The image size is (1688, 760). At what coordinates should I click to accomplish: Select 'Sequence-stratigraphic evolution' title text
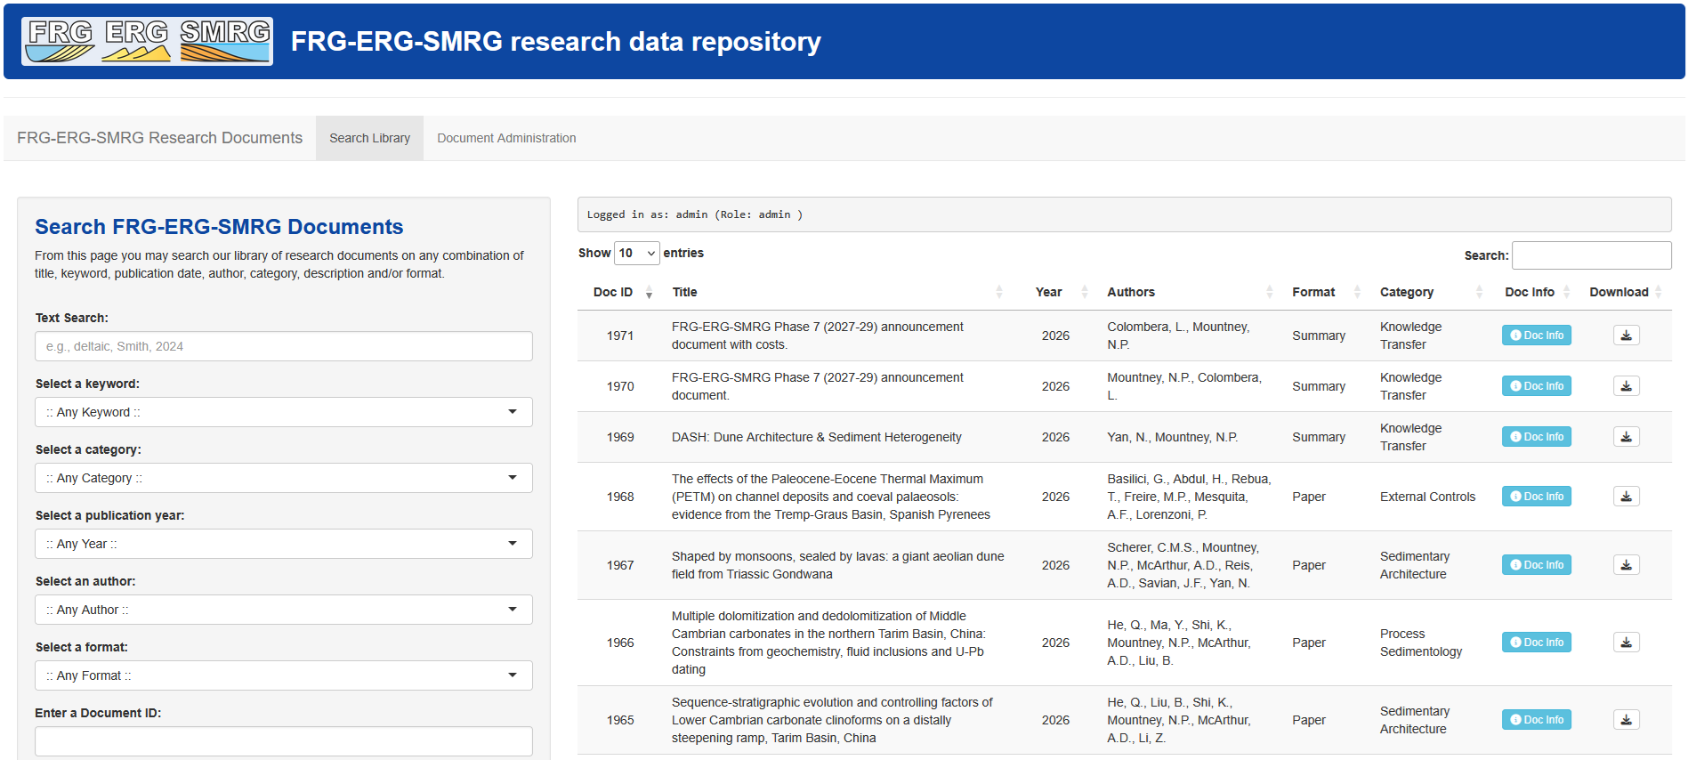point(832,720)
